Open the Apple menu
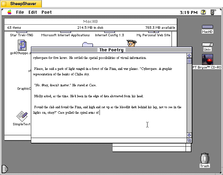 pyautogui.click(x=10, y=12)
